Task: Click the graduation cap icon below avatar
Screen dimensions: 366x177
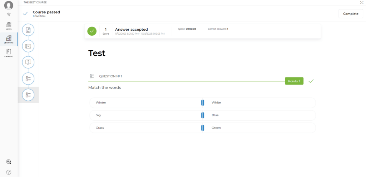Action: 9,14
